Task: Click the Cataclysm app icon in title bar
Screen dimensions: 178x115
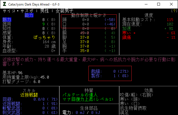Action: (5, 4)
